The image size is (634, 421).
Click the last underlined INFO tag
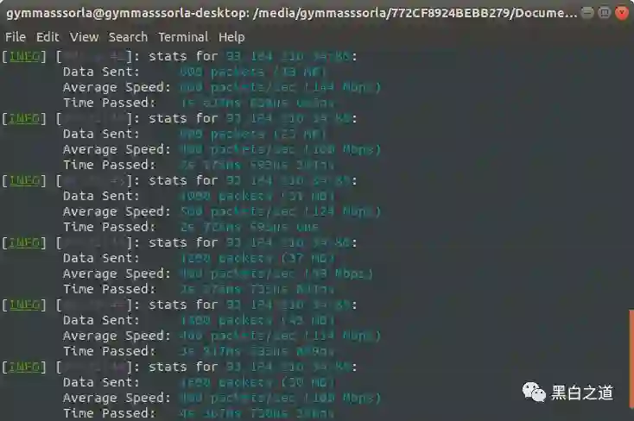pos(25,367)
